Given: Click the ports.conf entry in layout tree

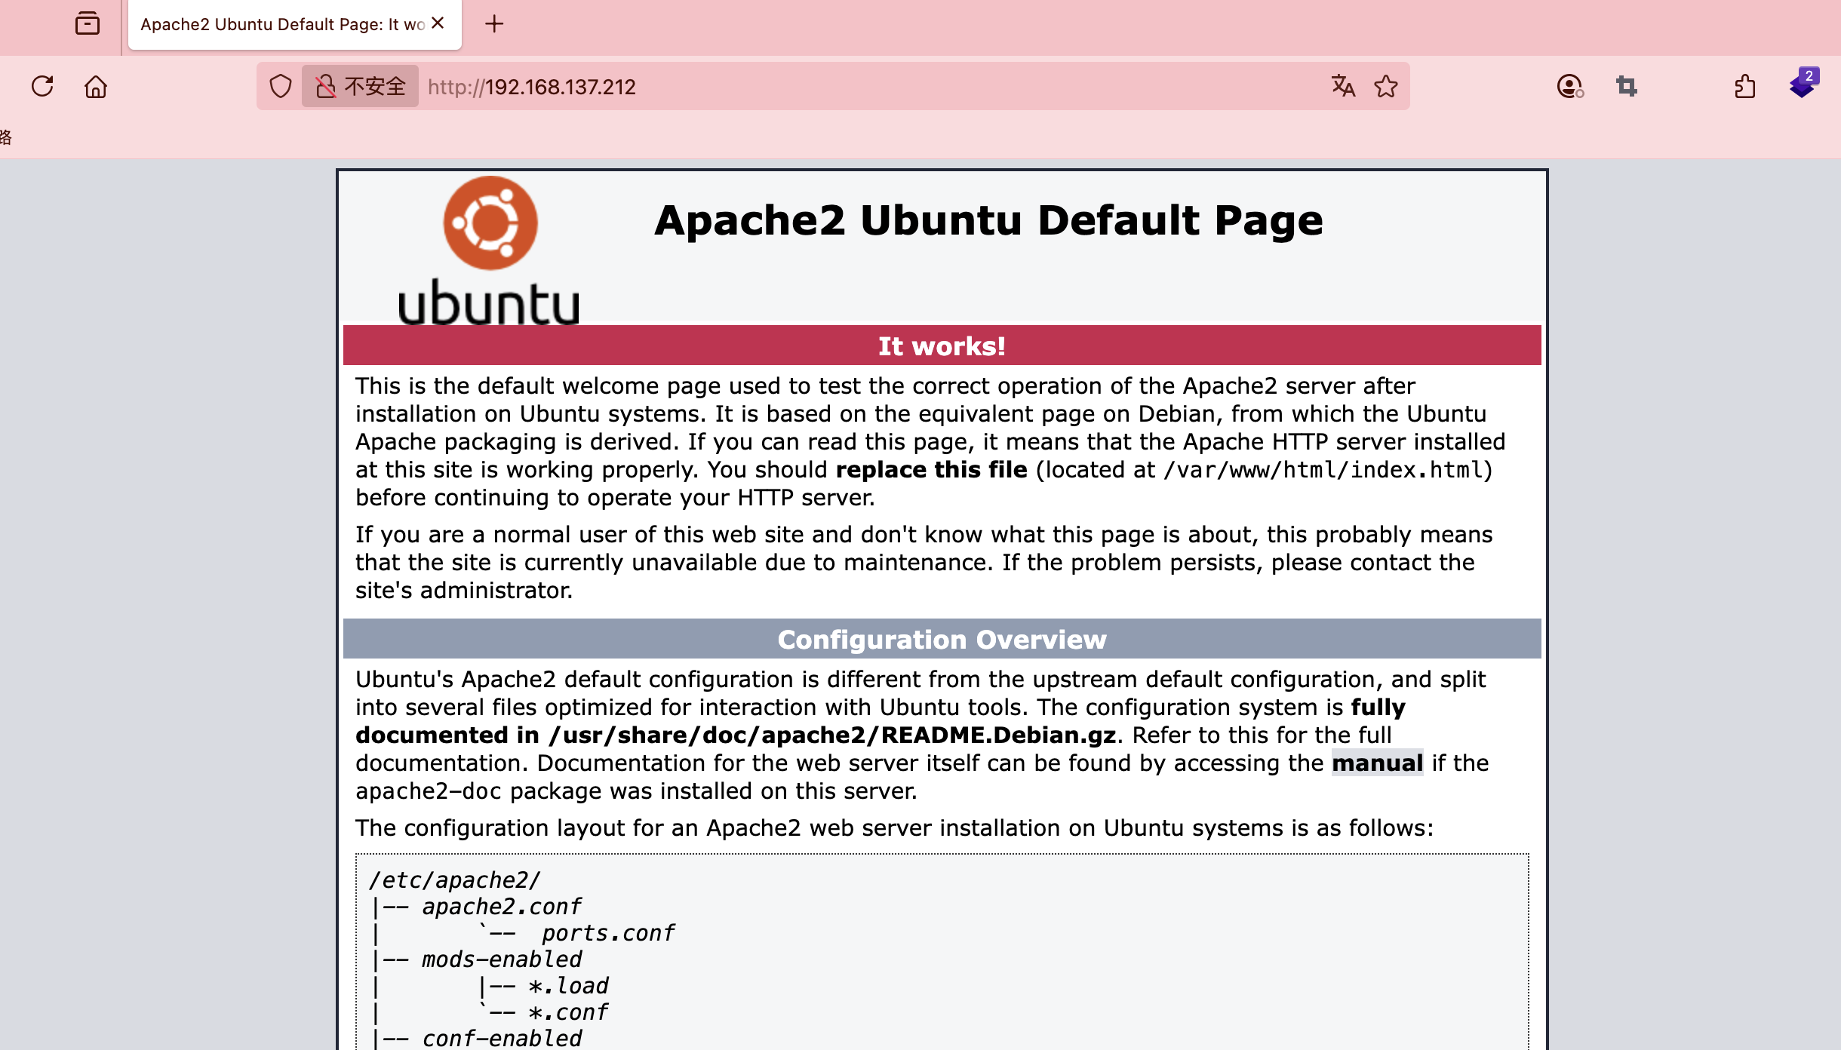Looking at the screenshot, I should 608,932.
